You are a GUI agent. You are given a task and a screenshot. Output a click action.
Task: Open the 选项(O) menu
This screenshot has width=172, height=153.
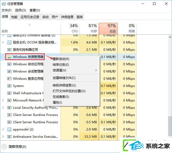pyautogui.click(x=21, y=10)
